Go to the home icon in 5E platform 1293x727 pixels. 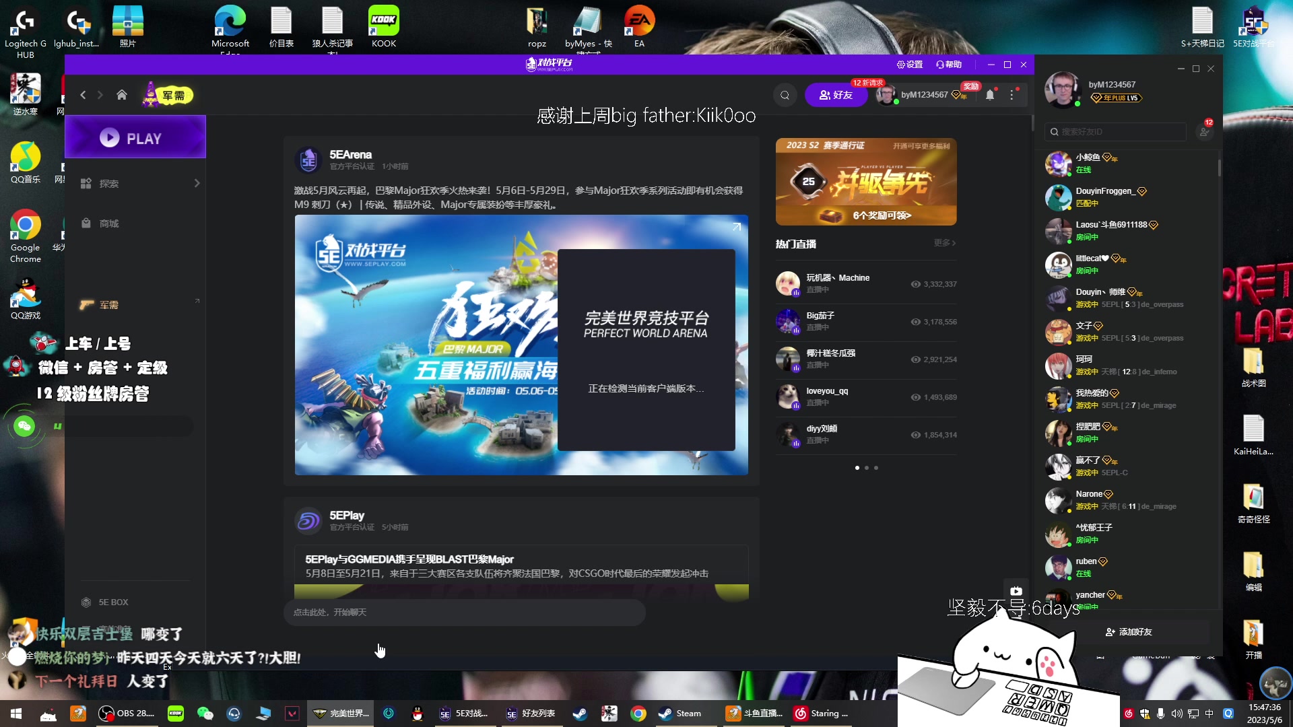tap(121, 95)
